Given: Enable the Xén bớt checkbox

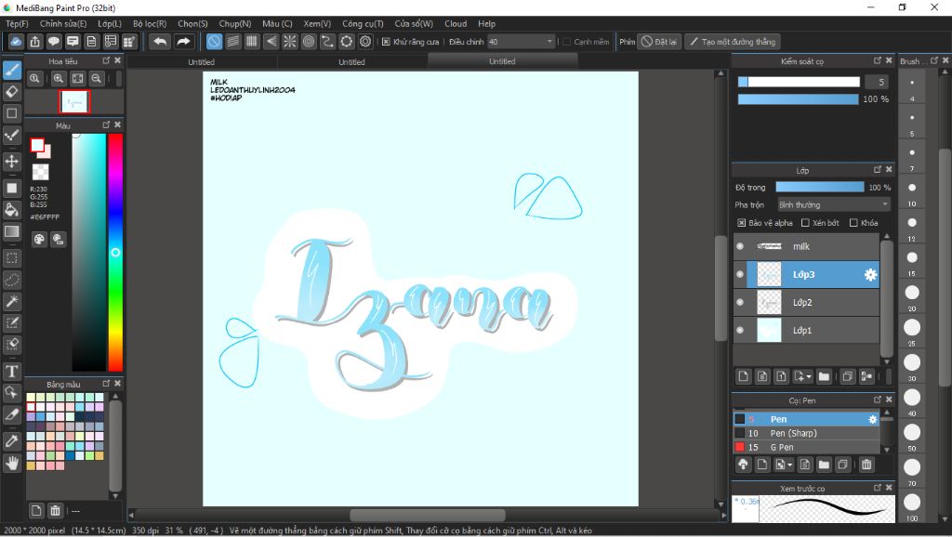Looking at the screenshot, I should tap(805, 223).
